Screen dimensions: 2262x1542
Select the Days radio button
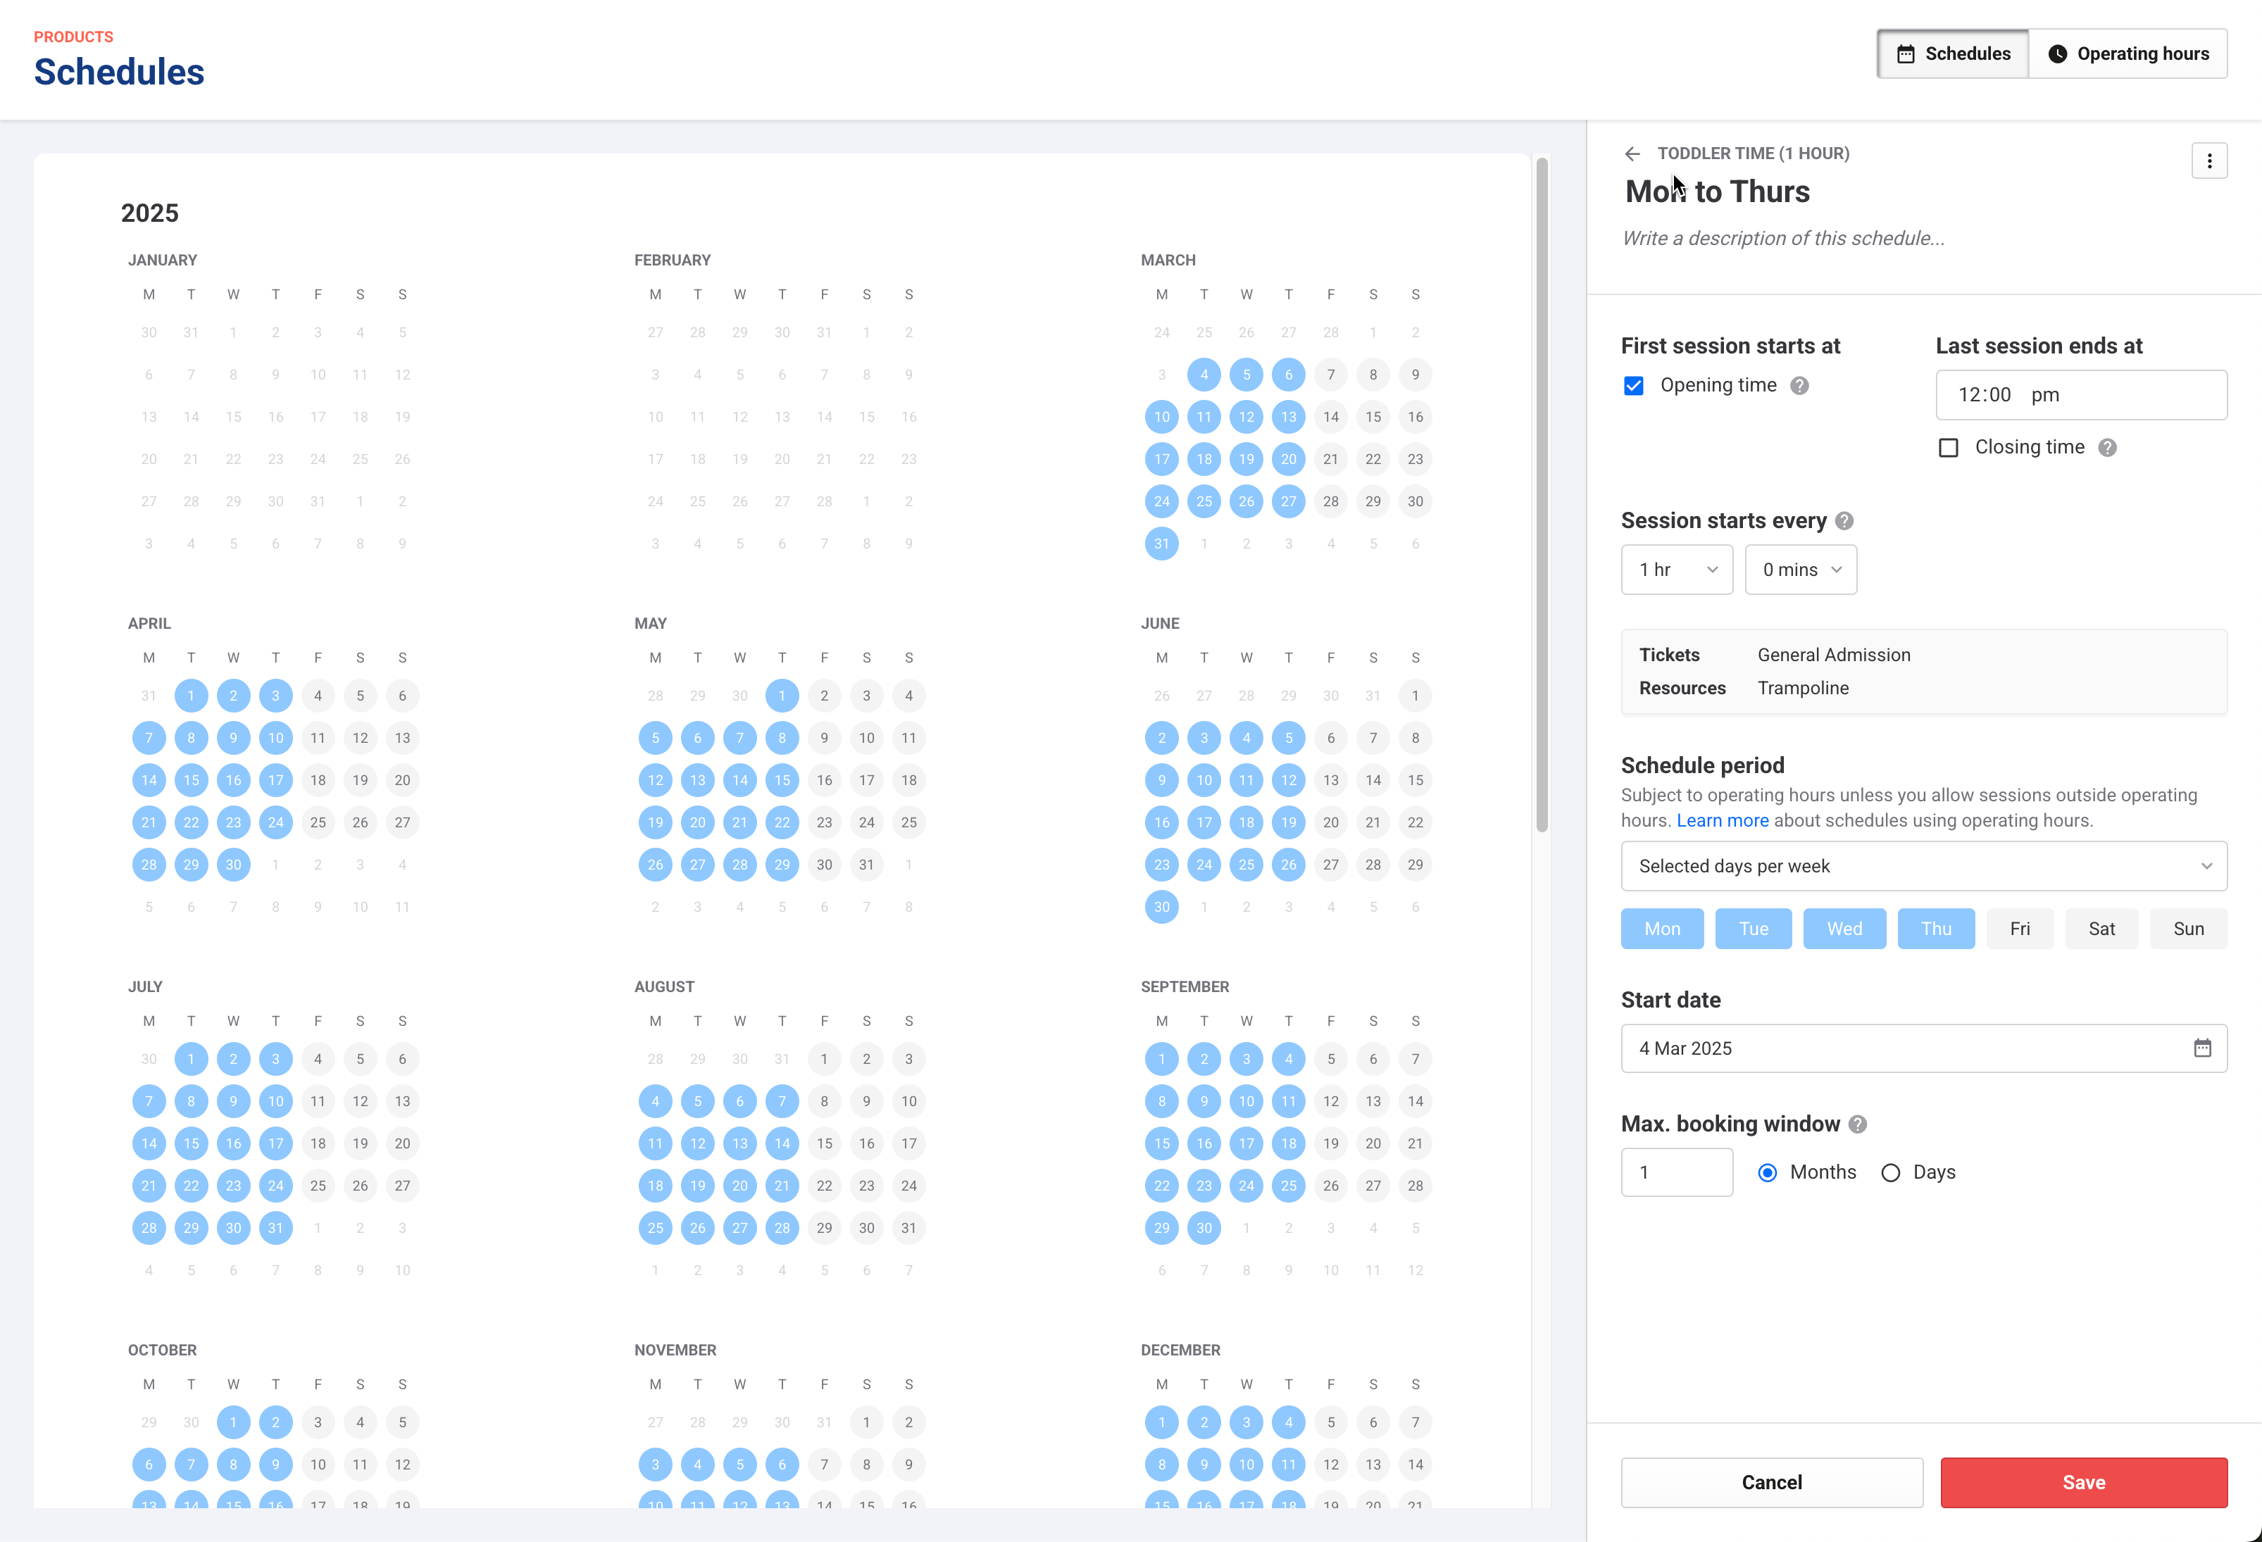(x=1890, y=1173)
